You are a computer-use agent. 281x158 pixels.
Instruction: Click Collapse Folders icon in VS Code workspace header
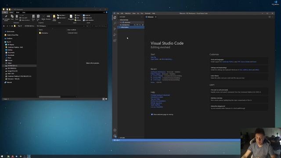coord(143,25)
